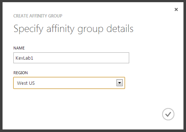Confirm with the checkmark complete button
This screenshot has width=186, height=132.
[168, 114]
